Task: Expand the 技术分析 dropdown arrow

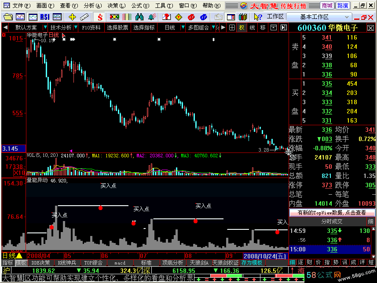Action: (76, 28)
